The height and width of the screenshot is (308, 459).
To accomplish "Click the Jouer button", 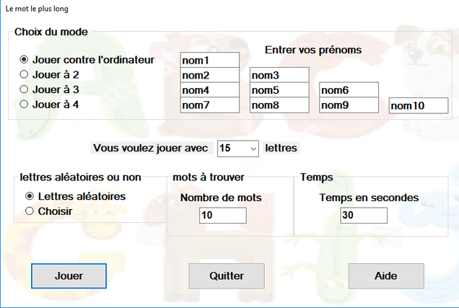I will click(x=69, y=276).
